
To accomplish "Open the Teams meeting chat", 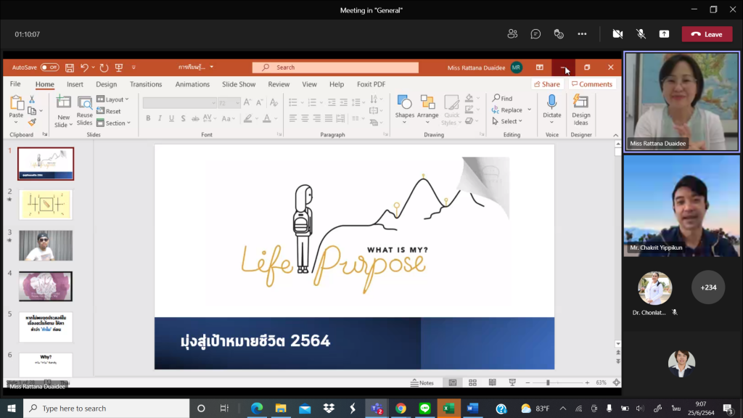I will click(535, 34).
